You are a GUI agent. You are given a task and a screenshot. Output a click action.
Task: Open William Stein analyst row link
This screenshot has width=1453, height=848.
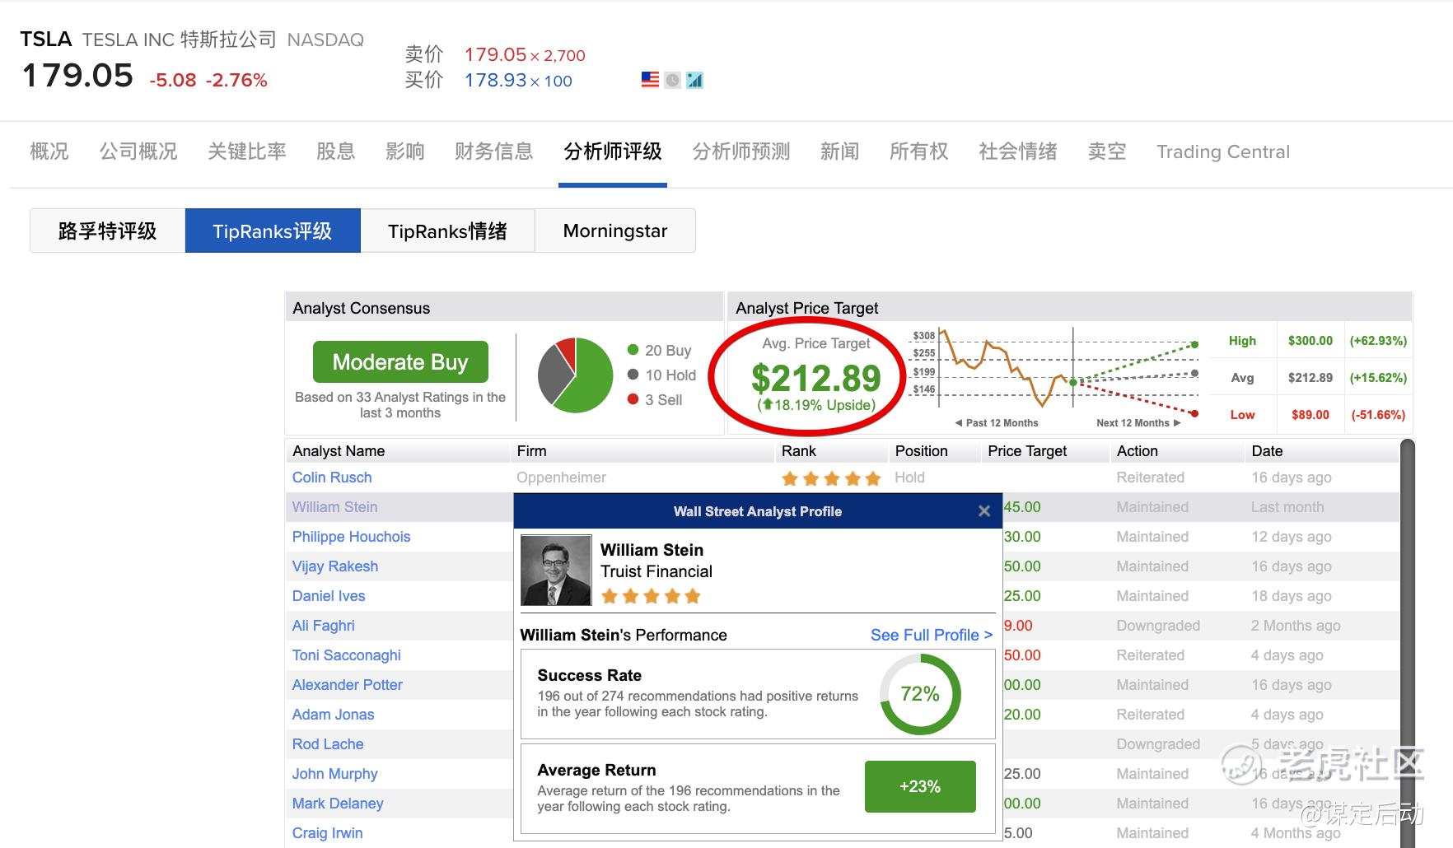tap(334, 507)
